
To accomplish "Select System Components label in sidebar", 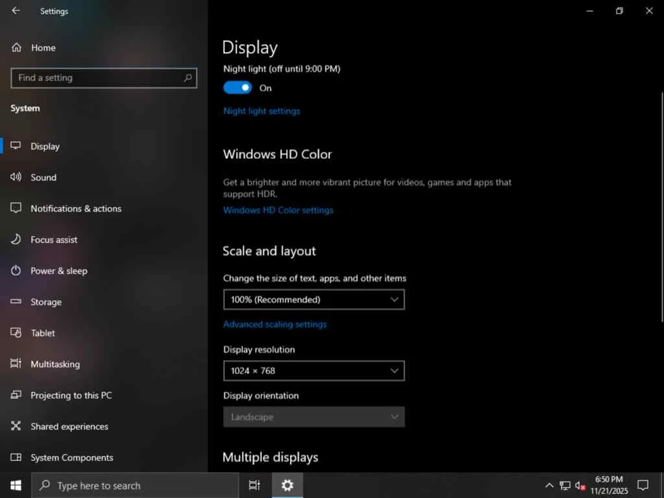I will click(x=71, y=458).
